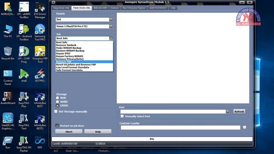The width and height of the screenshot is (274, 154).
Task: Open the Recycle Bin desktop icon
Action: tap(8, 53)
